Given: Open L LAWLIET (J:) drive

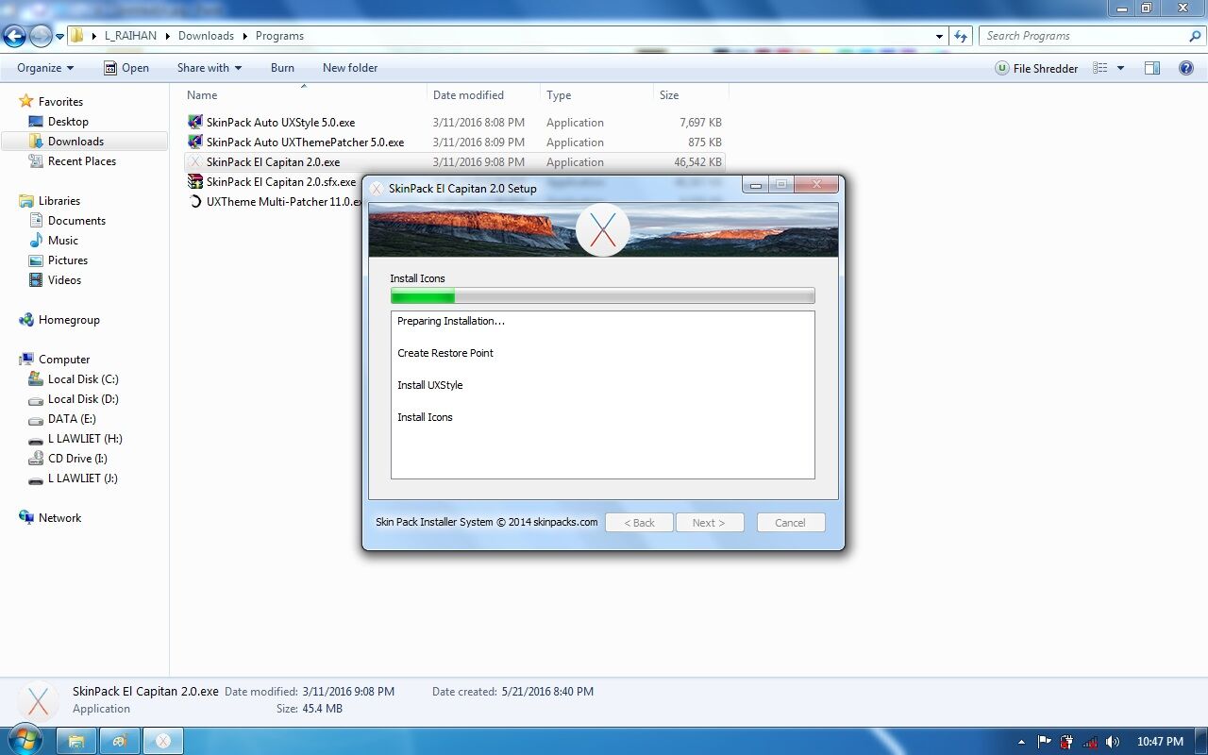Looking at the screenshot, I should pyautogui.click(x=83, y=478).
